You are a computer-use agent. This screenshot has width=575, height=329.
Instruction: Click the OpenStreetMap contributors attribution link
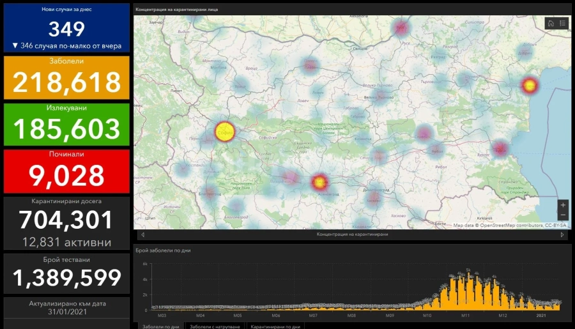pyautogui.click(x=511, y=226)
